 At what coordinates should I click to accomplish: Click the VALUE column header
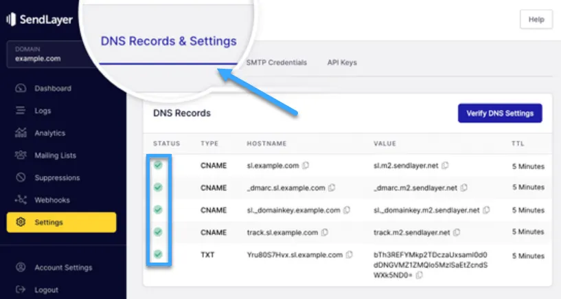385,144
